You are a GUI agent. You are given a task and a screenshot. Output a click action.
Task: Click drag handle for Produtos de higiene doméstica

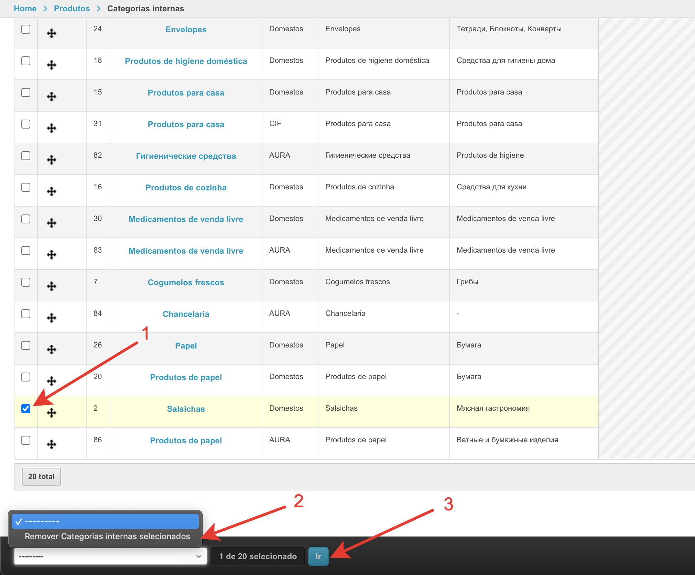pyautogui.click(x=52, y=65)
